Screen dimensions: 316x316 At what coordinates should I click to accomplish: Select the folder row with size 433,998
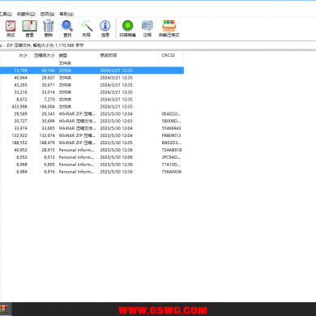[x=92, y=107]
